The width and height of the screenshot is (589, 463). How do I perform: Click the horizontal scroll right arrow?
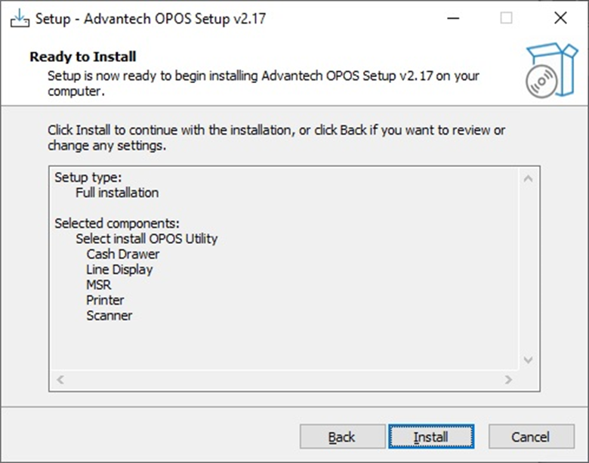click(508, 379)
